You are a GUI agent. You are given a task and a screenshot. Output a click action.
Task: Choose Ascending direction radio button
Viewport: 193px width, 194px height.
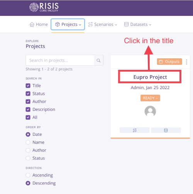click(28, 175)
